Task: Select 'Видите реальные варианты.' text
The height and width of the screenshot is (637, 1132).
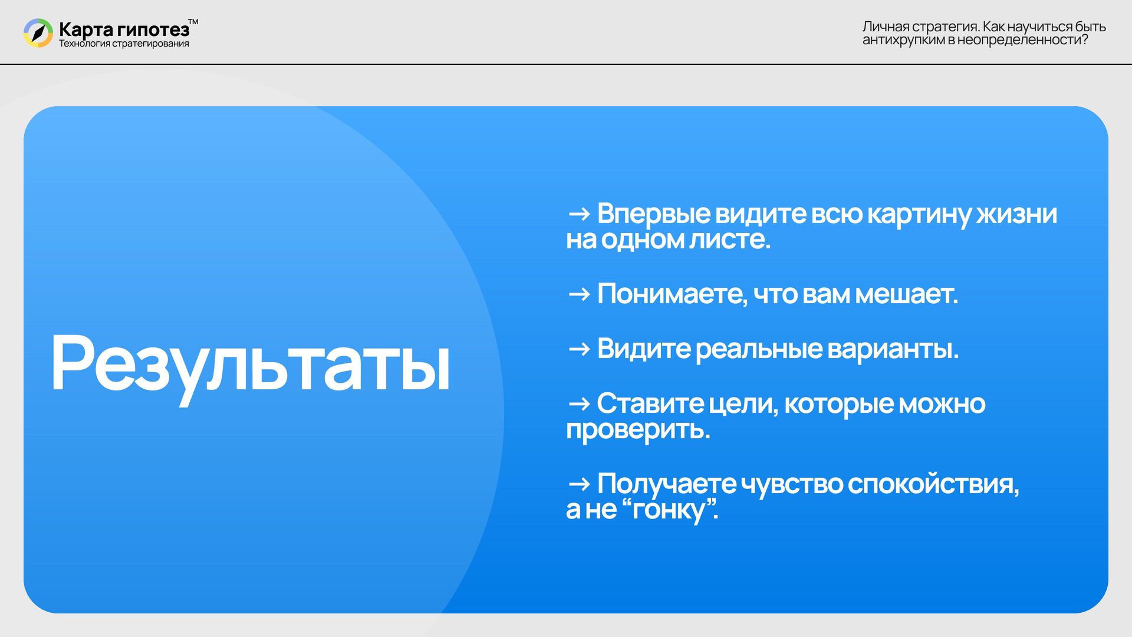Action: coord(777,349)
